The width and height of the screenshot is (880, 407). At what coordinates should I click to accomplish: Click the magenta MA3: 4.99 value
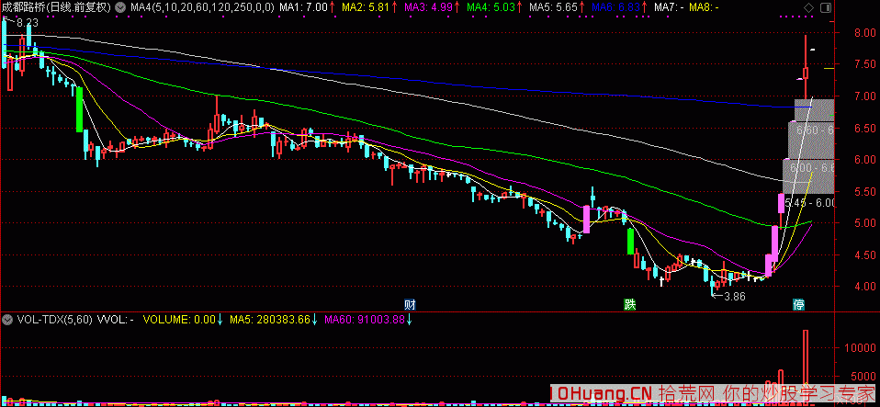click(429, 7)
